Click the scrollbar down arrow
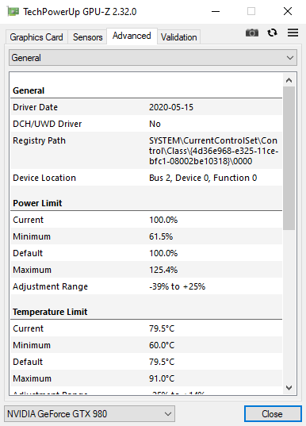 [289, 388]
